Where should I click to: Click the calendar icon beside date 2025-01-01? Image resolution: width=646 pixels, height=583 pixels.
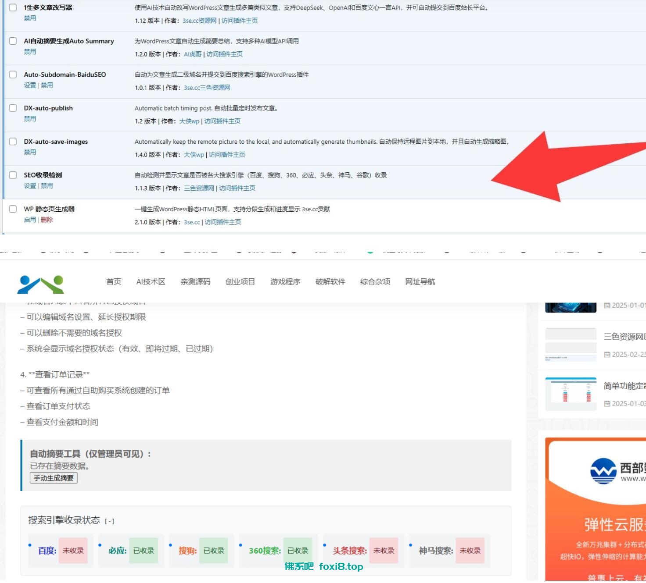(x=607, y=306)
